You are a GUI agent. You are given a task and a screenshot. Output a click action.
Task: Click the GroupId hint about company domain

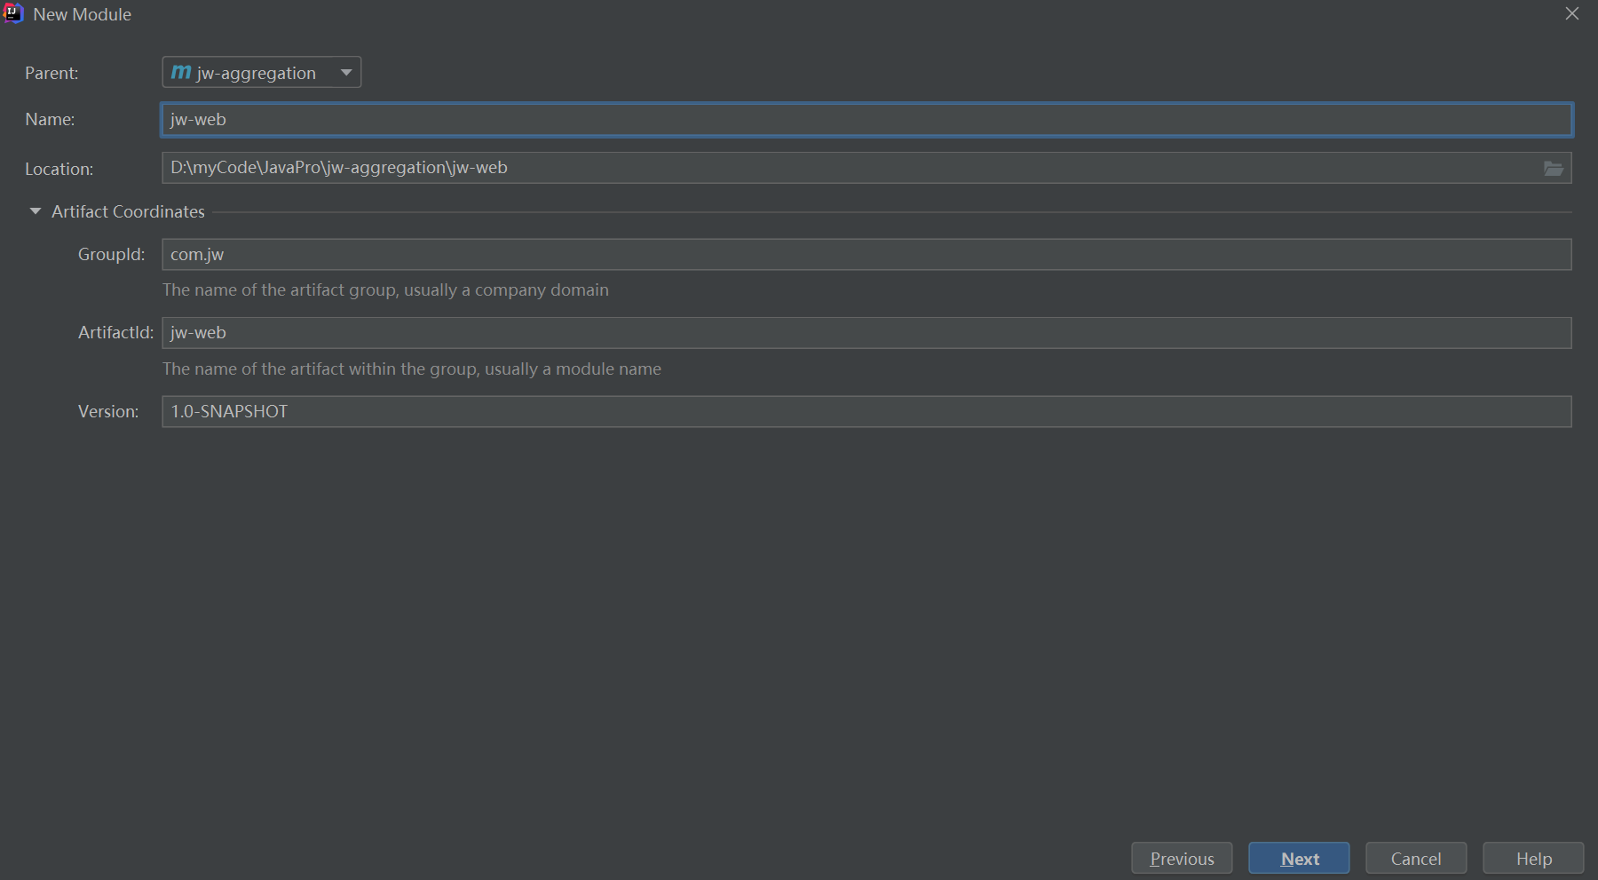pyautogui.click(x=385, y=289)
